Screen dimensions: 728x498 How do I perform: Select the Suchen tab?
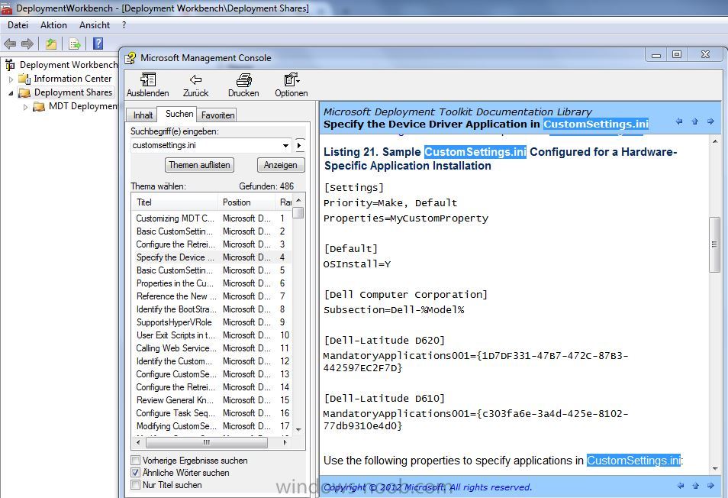pos(179,114)
